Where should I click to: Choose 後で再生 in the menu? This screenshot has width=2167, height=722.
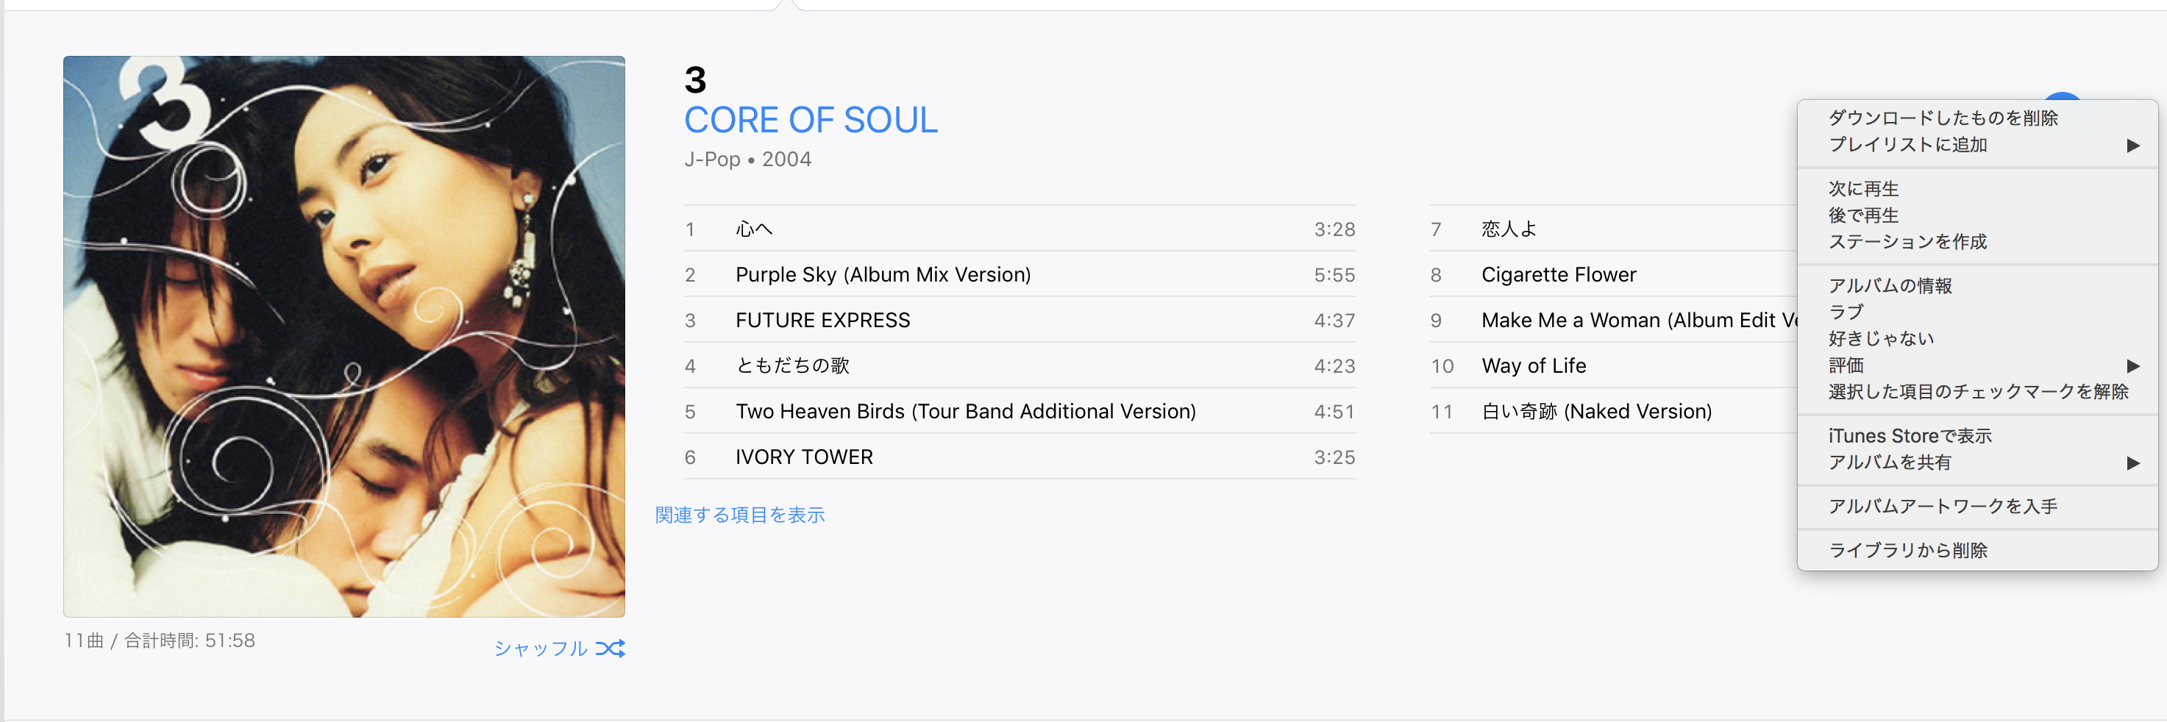tap(1863, 215)
